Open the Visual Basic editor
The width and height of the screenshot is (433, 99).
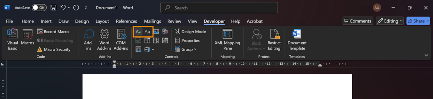[x=12, y=39]
